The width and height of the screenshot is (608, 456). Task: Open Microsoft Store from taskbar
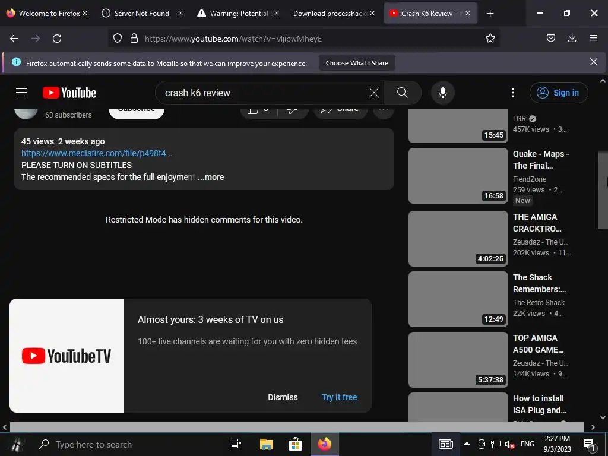295,444
